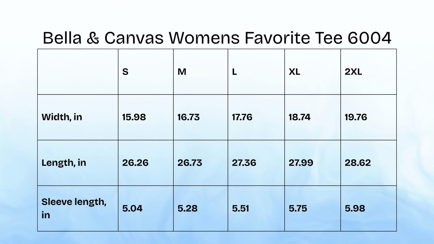Select the 28.62 length cell
Viewport: 434px width, 244px height.
click(x=358, y=163)
